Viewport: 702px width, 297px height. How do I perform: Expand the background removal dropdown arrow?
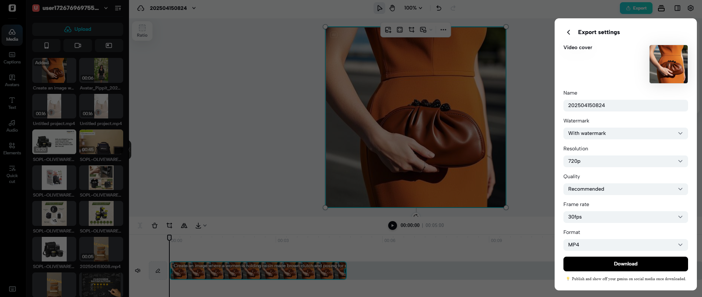[x=431, y=30]
